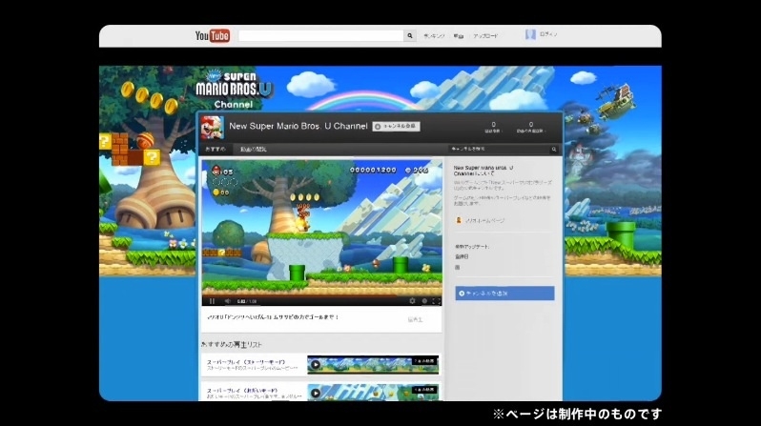Click the user avatar icon in top bar
This screenshot has height=426, width=761.
[x=530, y=34]
